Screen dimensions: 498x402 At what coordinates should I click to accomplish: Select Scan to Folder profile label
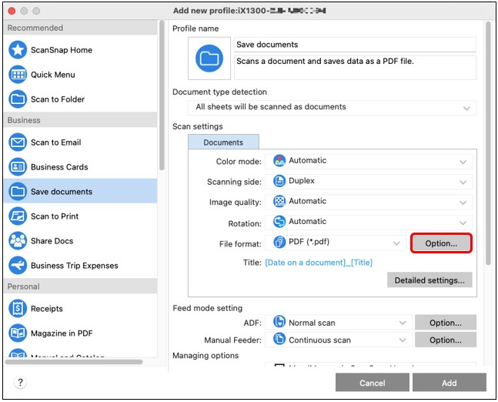click(x=58, y=99)
